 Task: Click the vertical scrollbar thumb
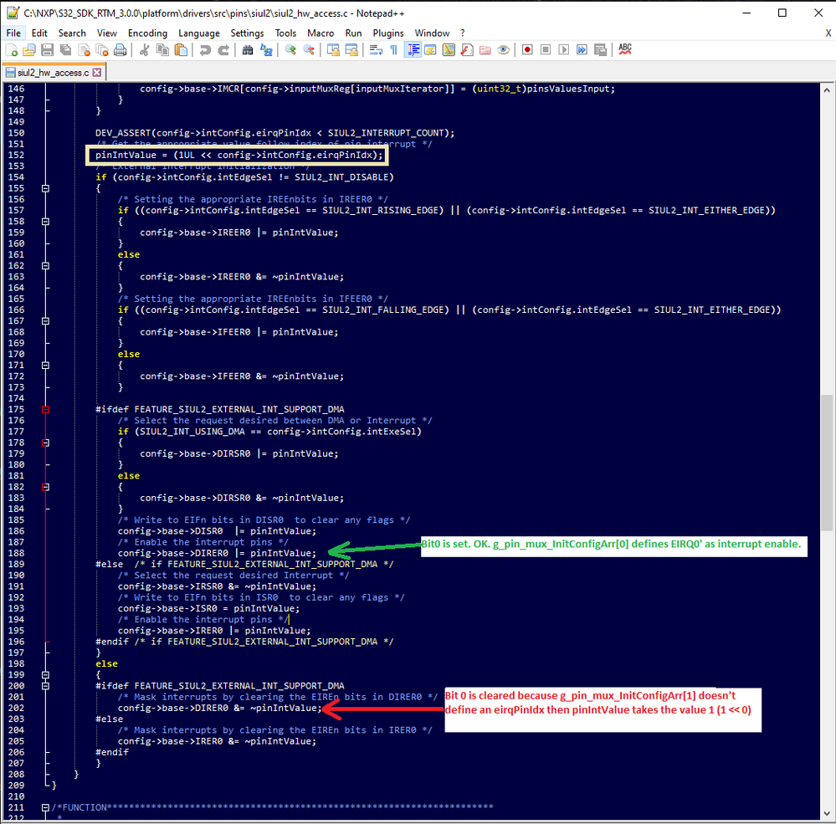(827, 463)
